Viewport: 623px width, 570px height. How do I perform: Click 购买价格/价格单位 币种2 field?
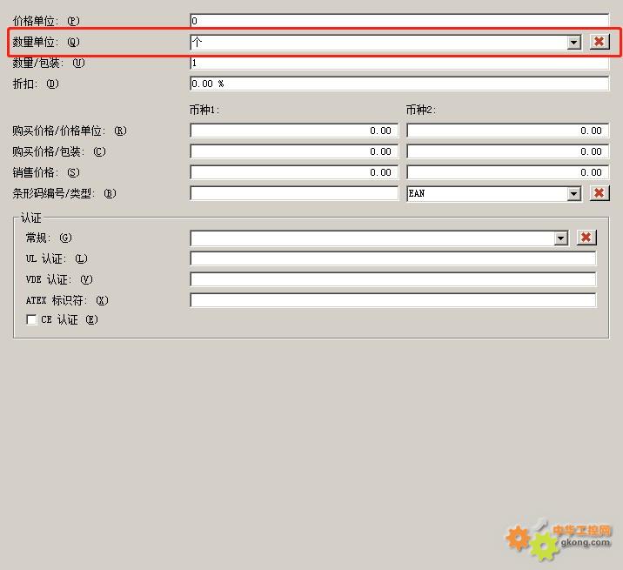tap(508, 131)
